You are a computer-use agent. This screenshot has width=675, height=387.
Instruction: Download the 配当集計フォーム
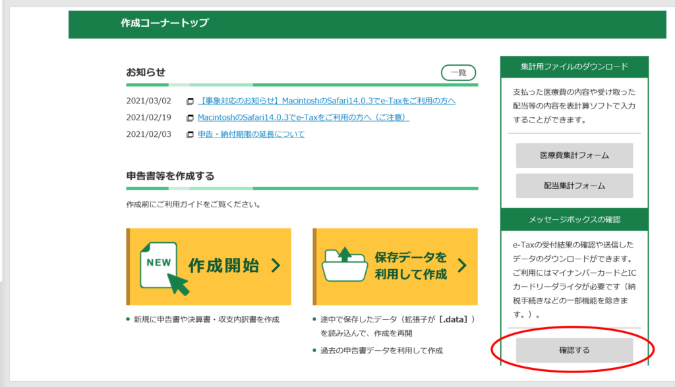[574, 186]
